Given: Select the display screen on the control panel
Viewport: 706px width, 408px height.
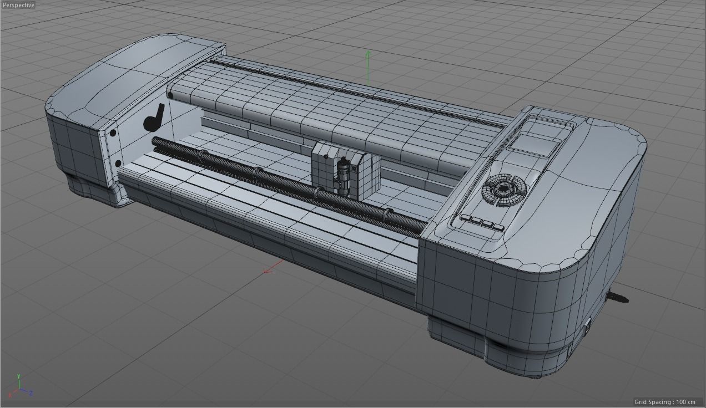Looking at the screenshot, I should [534, 146].
